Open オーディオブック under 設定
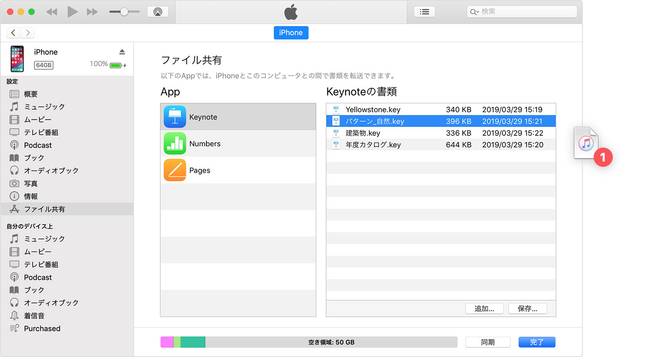This screenshot has width=648, height=357. click(x=67, y=171)
